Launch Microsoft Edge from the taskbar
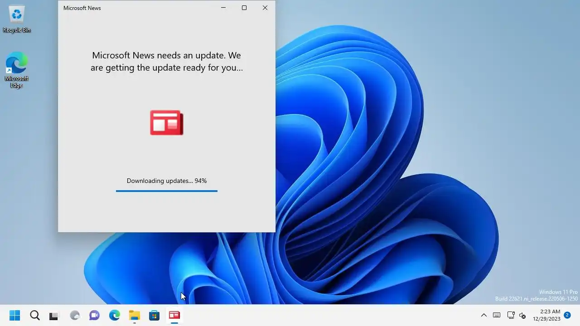 pos(115,315)
